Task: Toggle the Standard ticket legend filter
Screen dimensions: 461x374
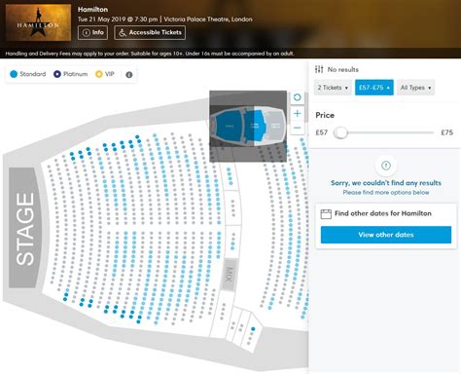Action: [x=28, y=74]
